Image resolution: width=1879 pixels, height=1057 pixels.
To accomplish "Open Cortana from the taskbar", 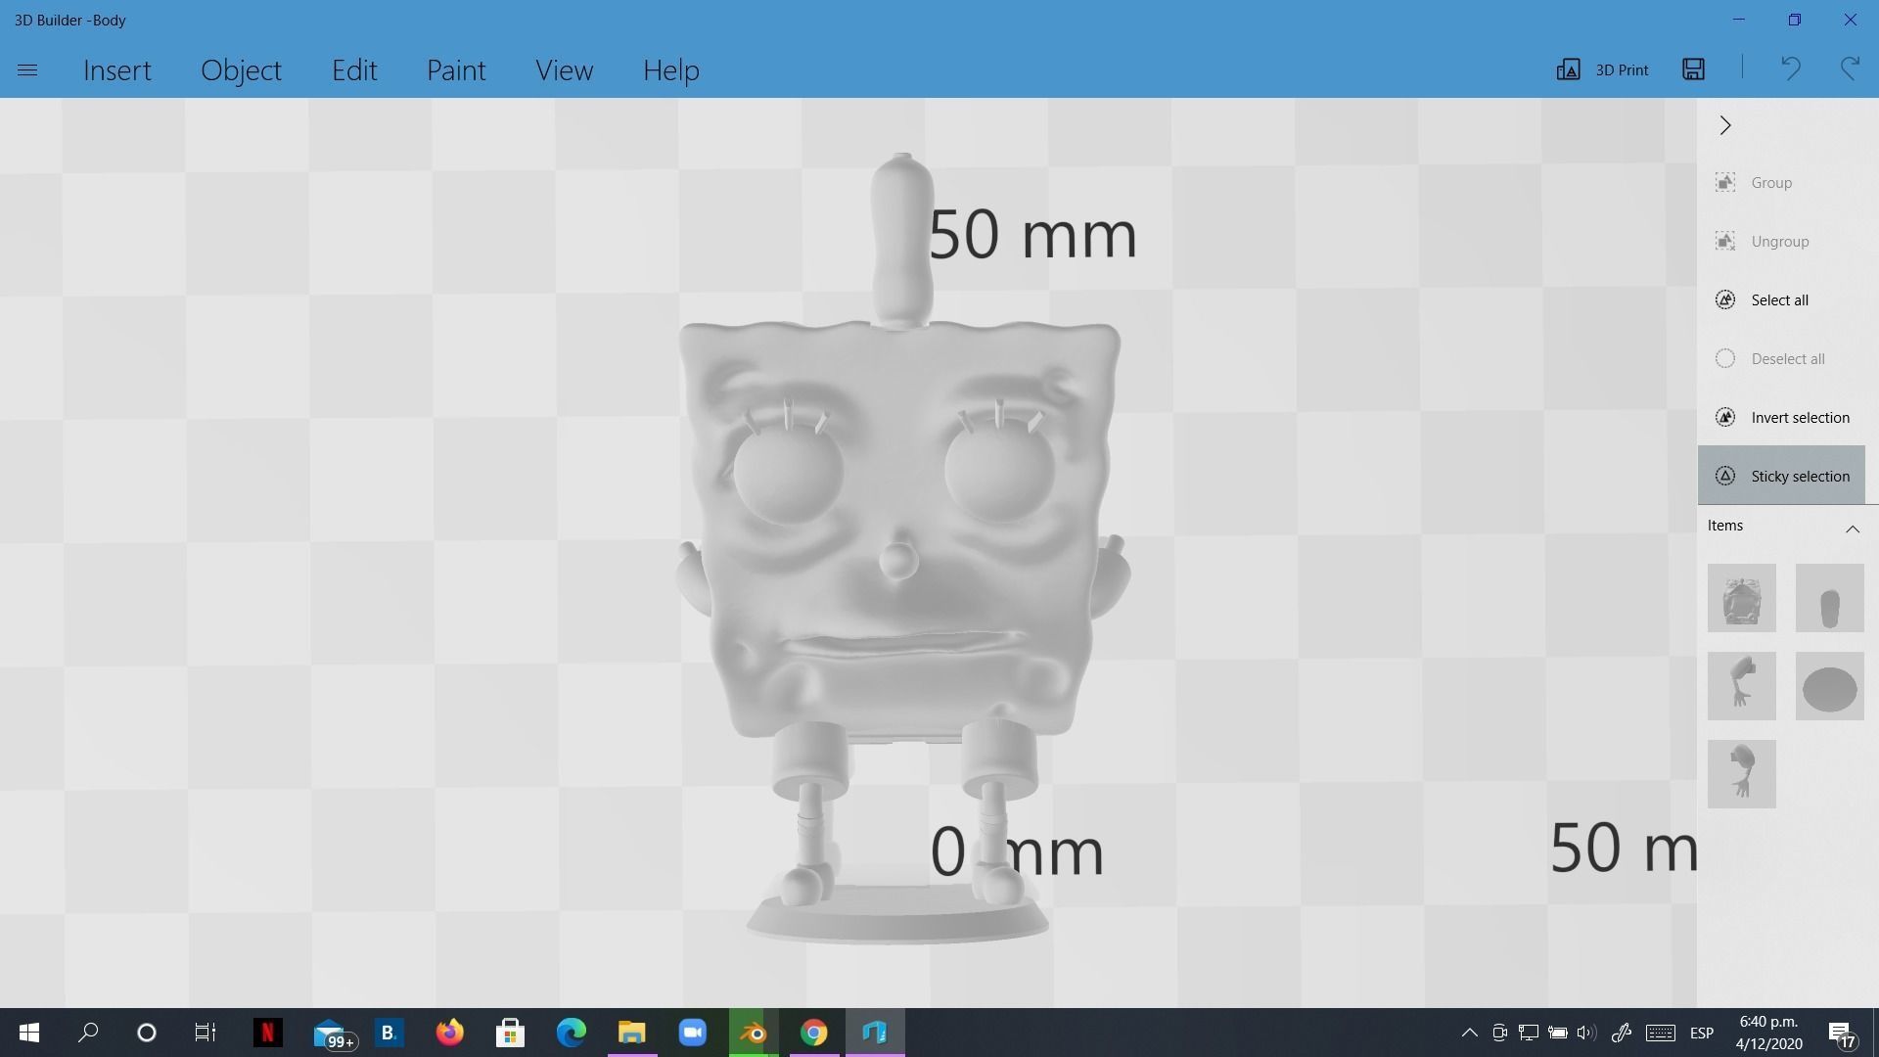I will click(147, 1033).
